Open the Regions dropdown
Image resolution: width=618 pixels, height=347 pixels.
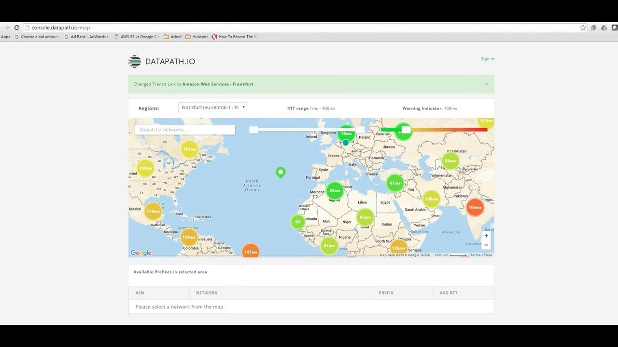[212, 107]
